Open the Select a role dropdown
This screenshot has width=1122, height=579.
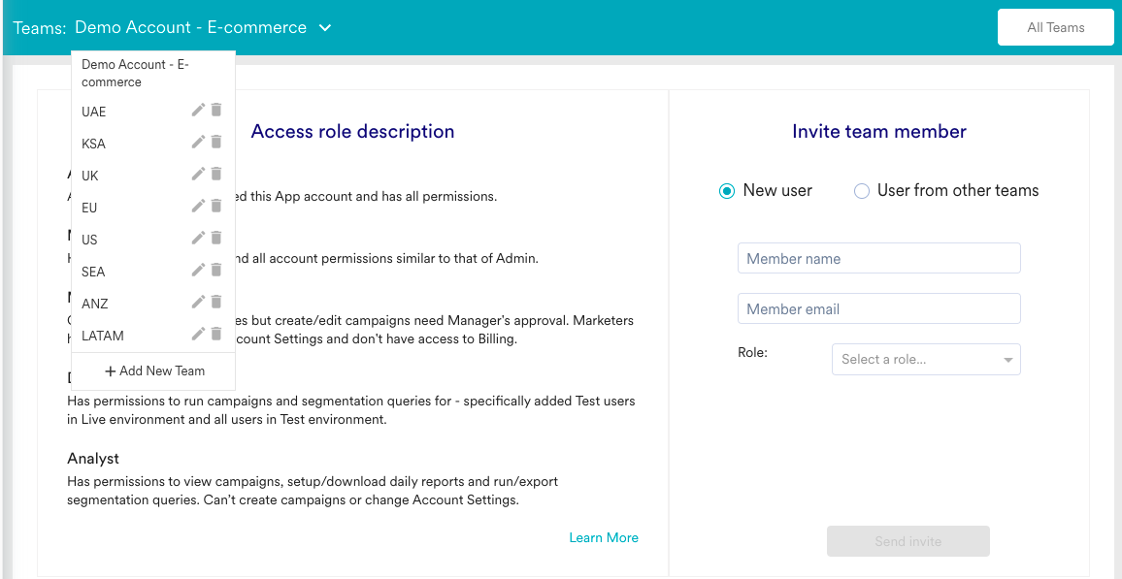coord(926,360)
